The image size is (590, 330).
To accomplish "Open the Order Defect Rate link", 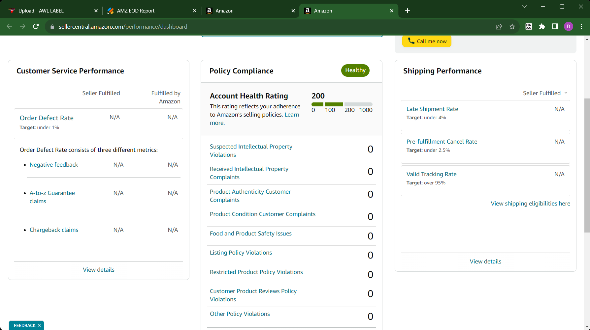I will (47, 118).
